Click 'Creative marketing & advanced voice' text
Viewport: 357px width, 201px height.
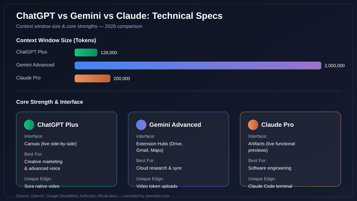click(x=43, y=165)
